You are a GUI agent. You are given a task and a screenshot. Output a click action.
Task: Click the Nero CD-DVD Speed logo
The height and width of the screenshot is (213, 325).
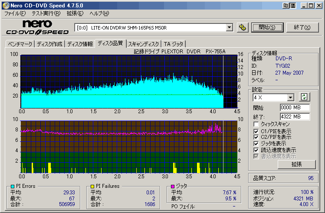37,27
